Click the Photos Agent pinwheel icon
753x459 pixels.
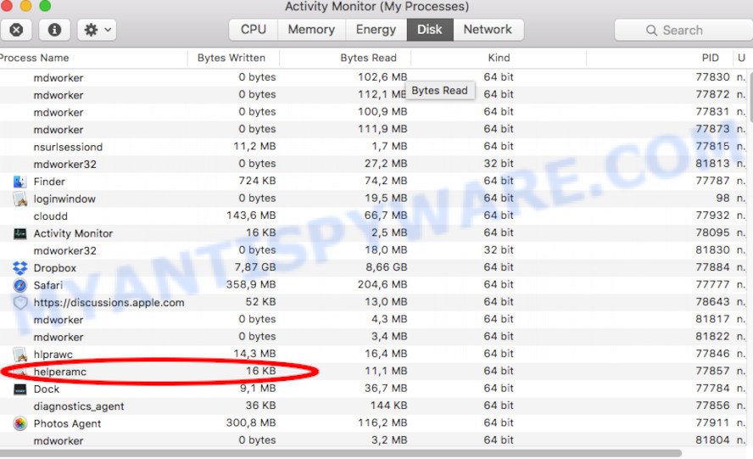click(20, 424)
